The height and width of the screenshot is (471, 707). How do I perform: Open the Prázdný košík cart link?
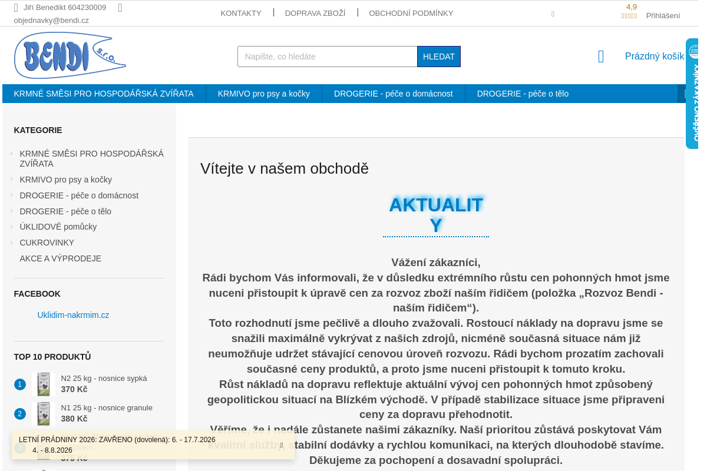(x=655, y=57)
